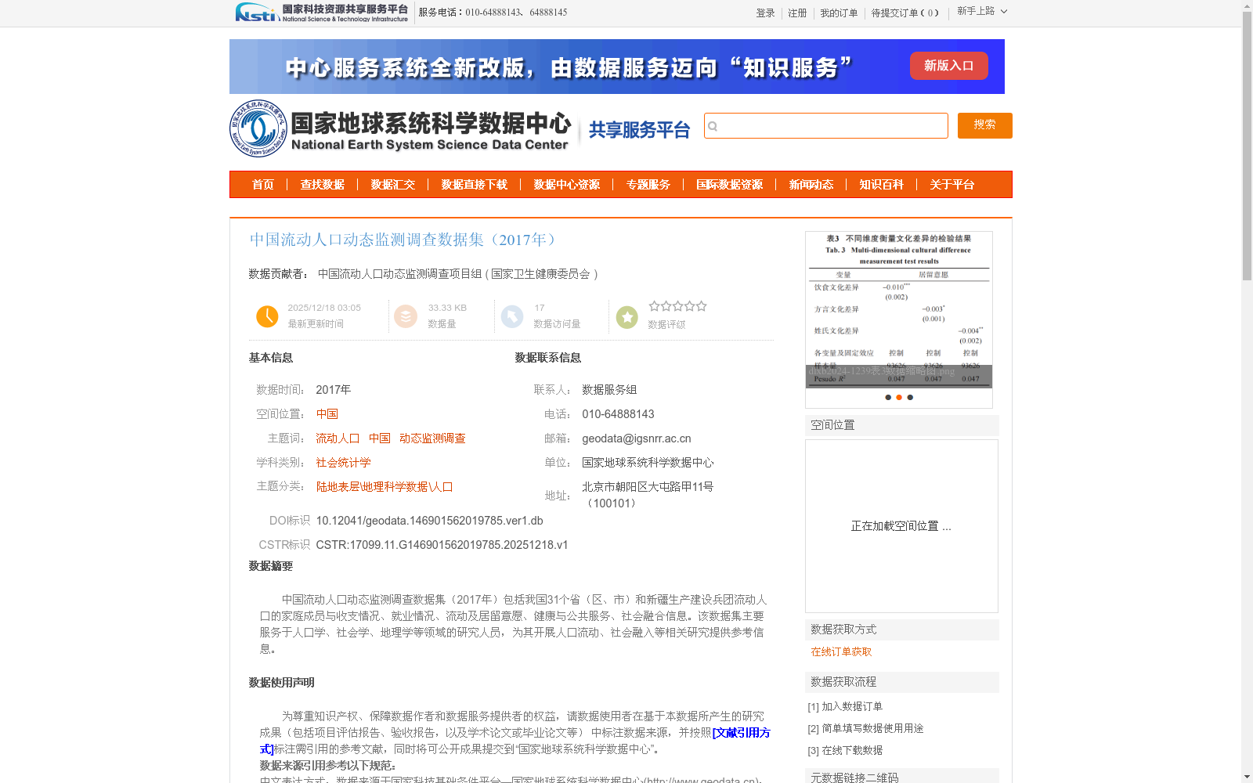Screen dimensions: 1253x783
Task: Click the orange 搜索 button
Action: pos(985,125)
